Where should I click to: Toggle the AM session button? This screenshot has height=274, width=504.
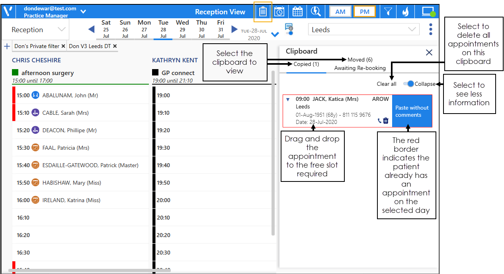coord(340,12)
